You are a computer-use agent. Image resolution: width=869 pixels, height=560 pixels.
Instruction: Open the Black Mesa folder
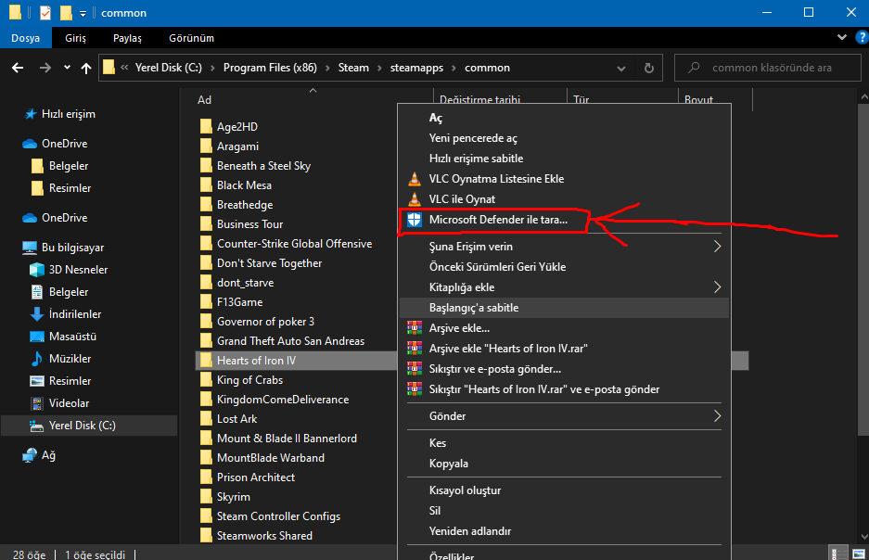click(244, 185)
